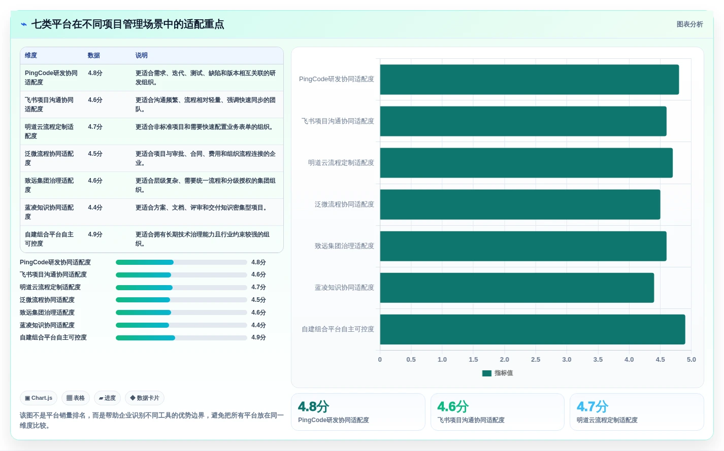Click the 4.7分 value in the table

(95, 127)
